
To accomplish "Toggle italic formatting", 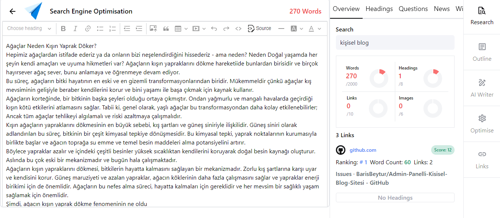I will 75,29.
